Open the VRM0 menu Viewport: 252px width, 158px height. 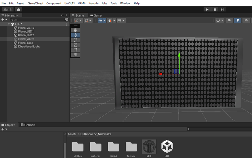coord(82,3)
